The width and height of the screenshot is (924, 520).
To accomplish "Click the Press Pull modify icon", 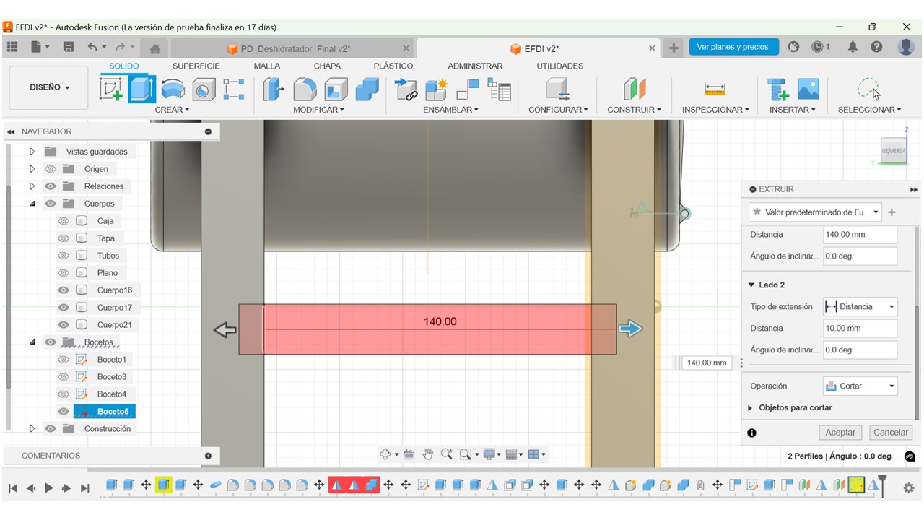I will 274,90.
